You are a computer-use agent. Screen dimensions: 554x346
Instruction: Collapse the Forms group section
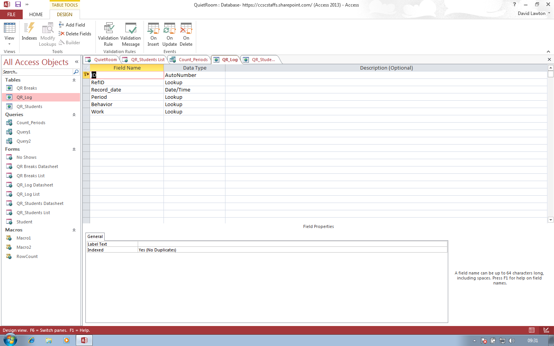(x=74, y=149)
